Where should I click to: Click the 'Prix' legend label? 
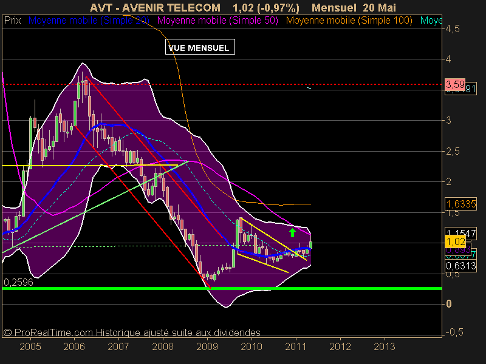pyautogui.click(x=12, y=21)
